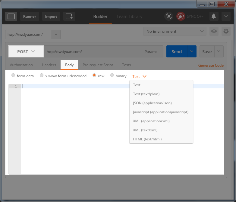The image size is (236, 202).
Task: Open the Runner
Action: 30,16
